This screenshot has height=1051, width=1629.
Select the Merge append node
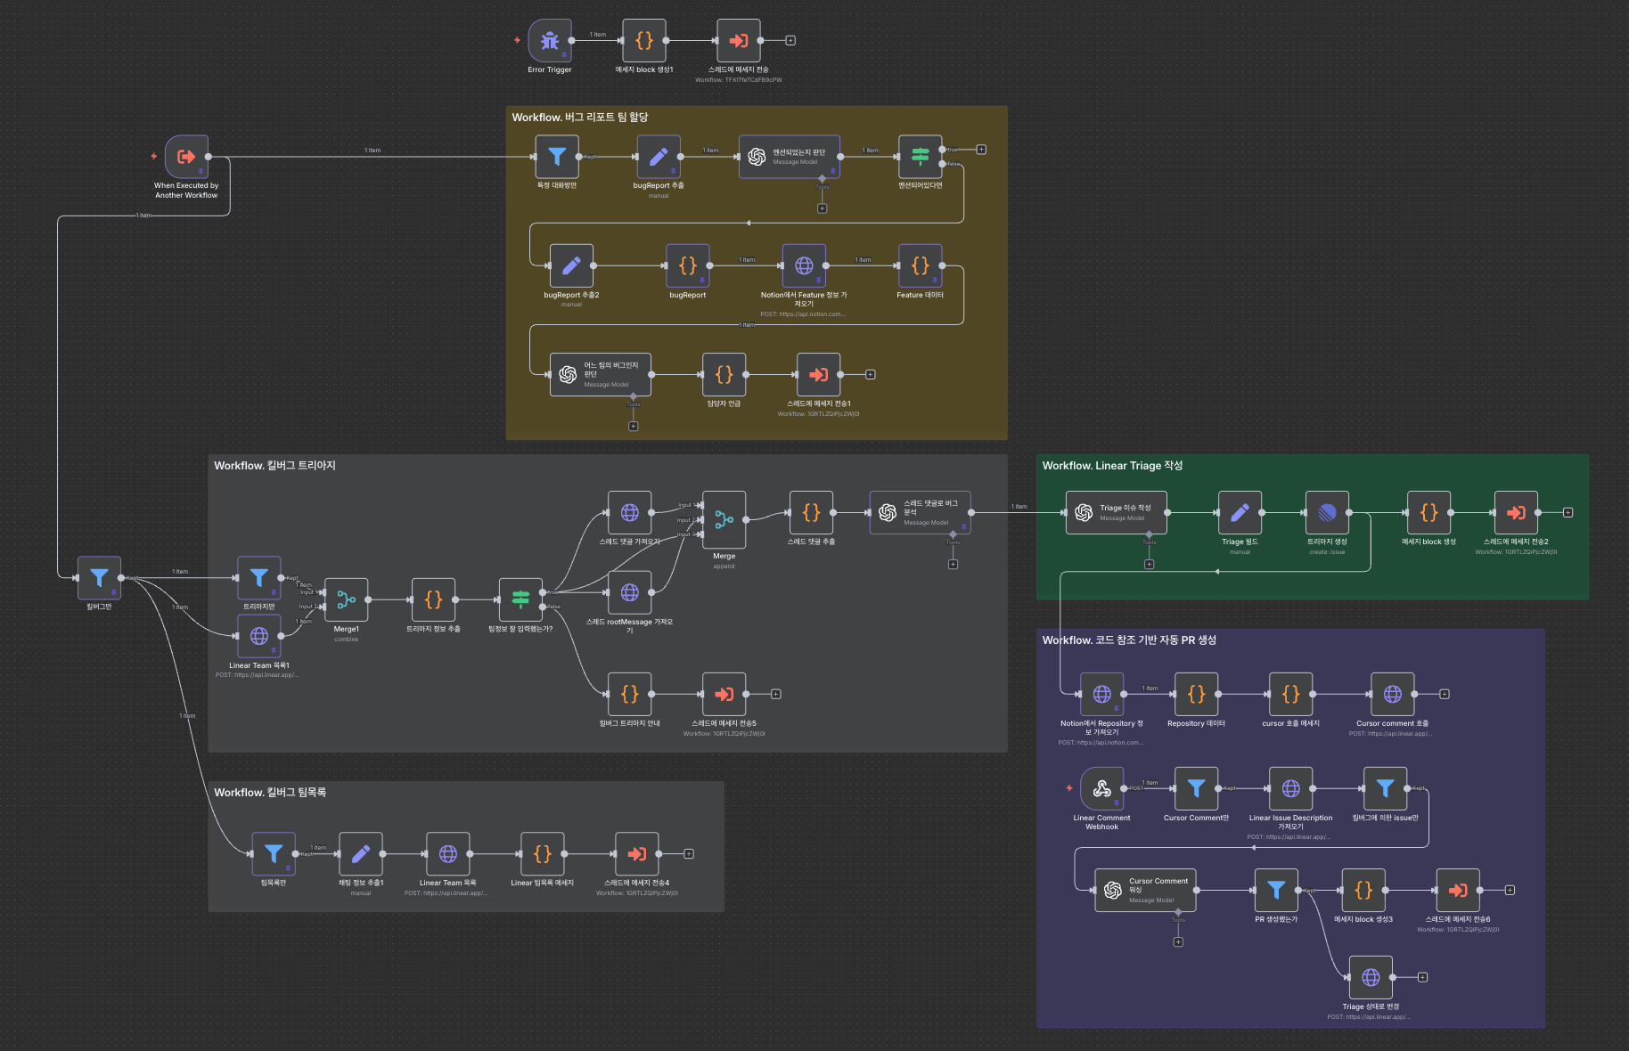click(724, 520)
